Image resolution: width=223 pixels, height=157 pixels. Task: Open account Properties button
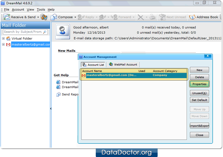coord(199,84)
